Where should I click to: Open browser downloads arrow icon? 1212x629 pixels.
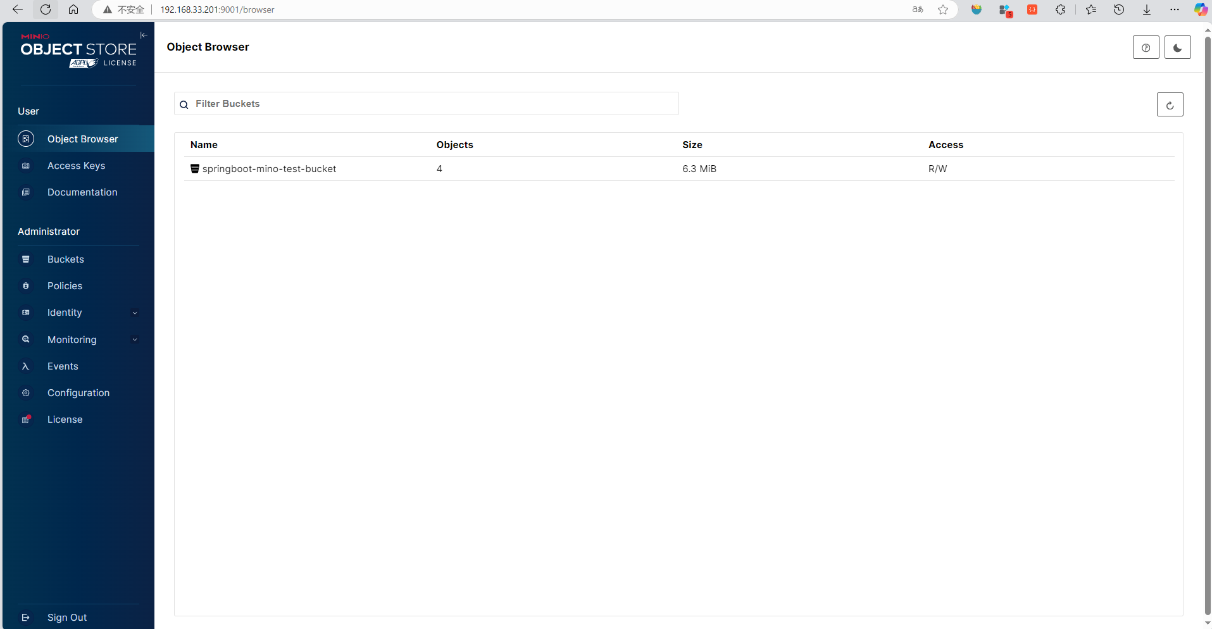[1147, 9]
